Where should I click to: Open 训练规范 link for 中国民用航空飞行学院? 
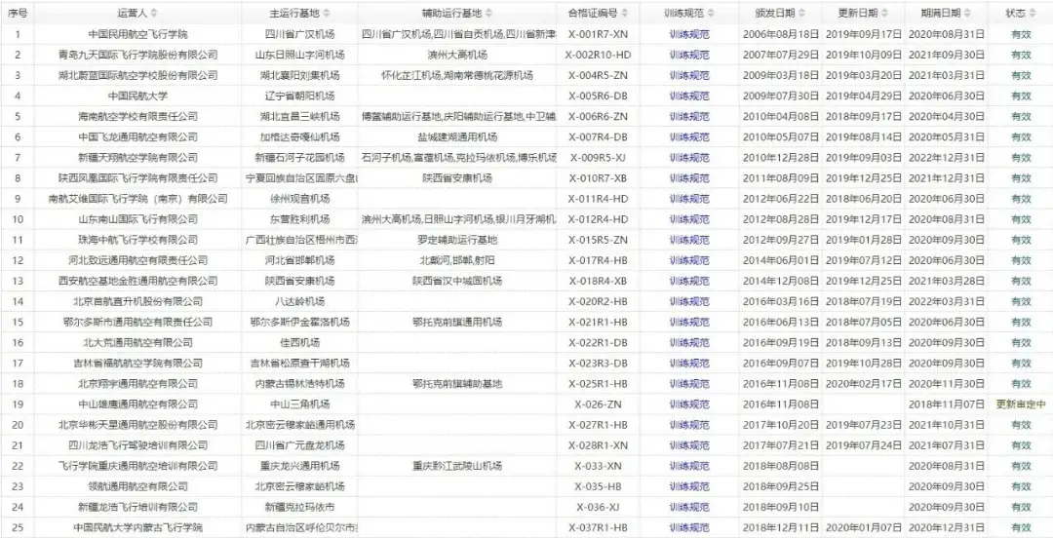(689, 34)
